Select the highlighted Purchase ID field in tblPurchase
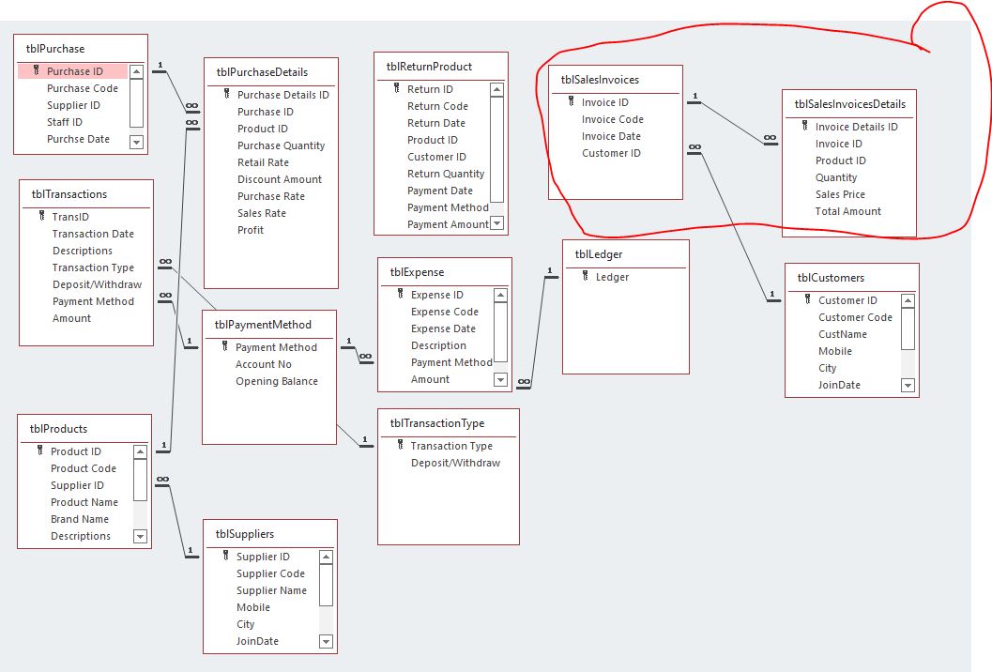992x672 pixels. [73, 71]
